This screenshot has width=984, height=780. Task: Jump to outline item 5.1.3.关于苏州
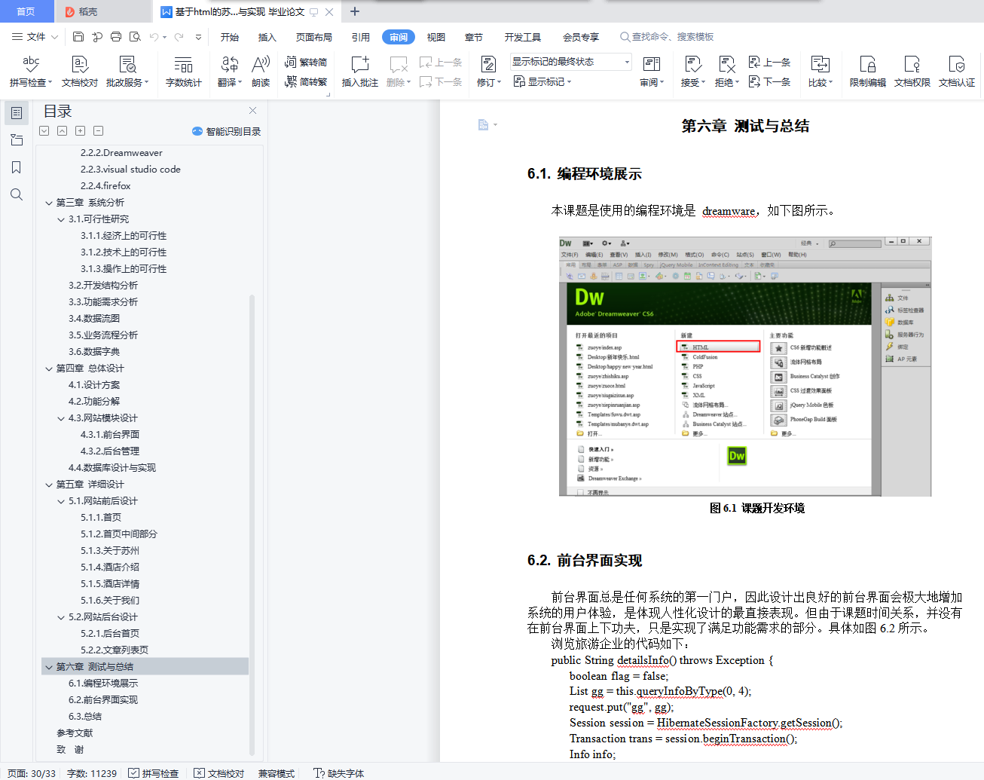click(x=110, y=551)
